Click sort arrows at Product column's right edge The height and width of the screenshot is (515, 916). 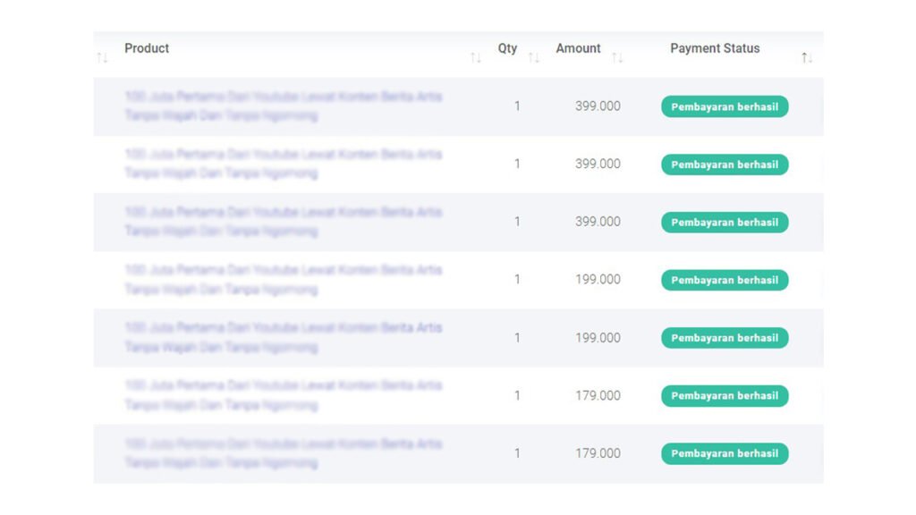(476, 58)
